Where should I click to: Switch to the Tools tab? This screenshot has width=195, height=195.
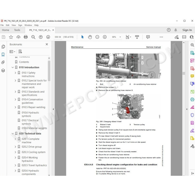tap(17, 30)
